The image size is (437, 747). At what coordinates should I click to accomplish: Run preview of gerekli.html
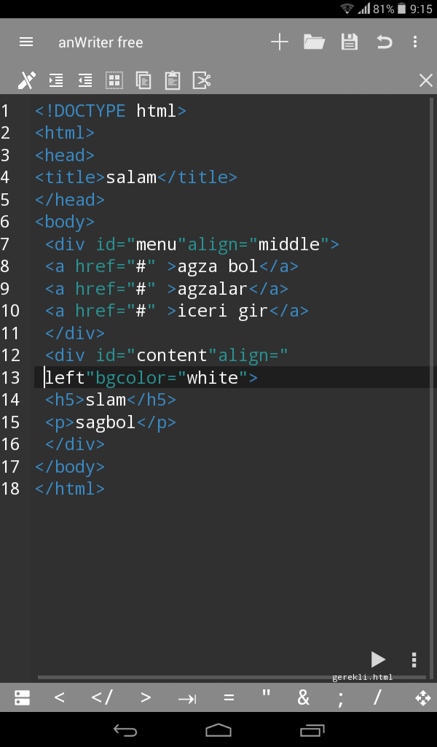[378, 659]
